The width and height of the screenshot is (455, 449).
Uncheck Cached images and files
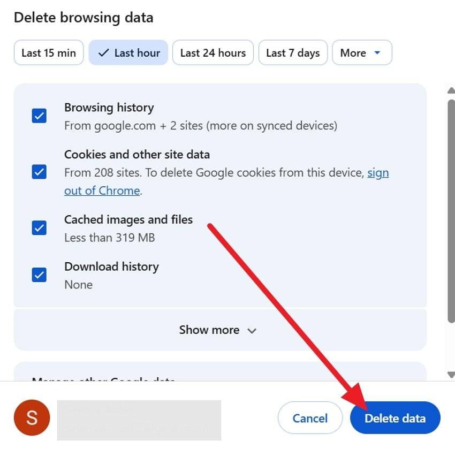pos(39,227)
